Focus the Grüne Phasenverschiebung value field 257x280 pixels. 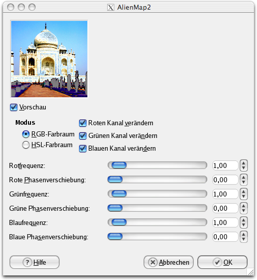pyautogui.click(x=226, y=208)
